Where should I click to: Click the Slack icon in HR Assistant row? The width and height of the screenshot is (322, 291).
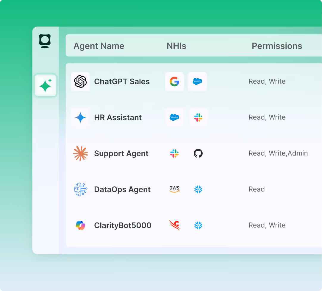coord(198,117)
